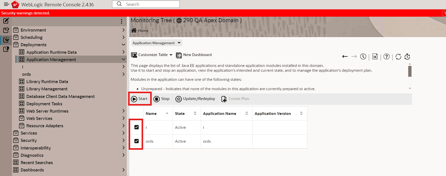Select Library Management in tree

47,89
